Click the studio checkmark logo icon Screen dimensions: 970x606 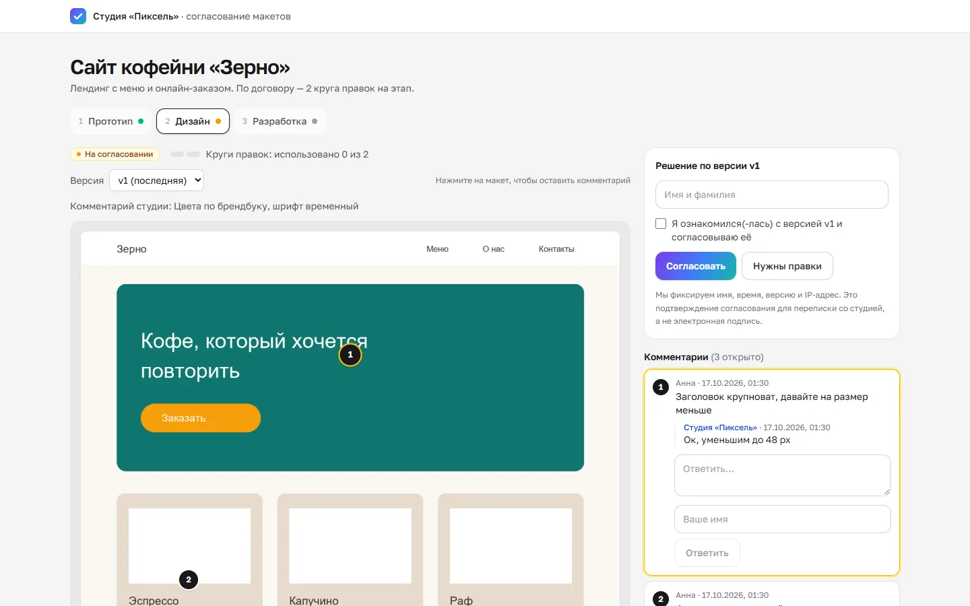[78, 16]
